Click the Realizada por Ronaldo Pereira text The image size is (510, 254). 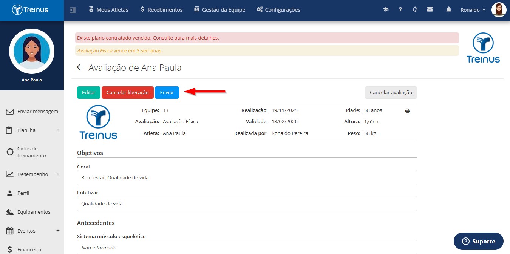click(x=290, y=133)
